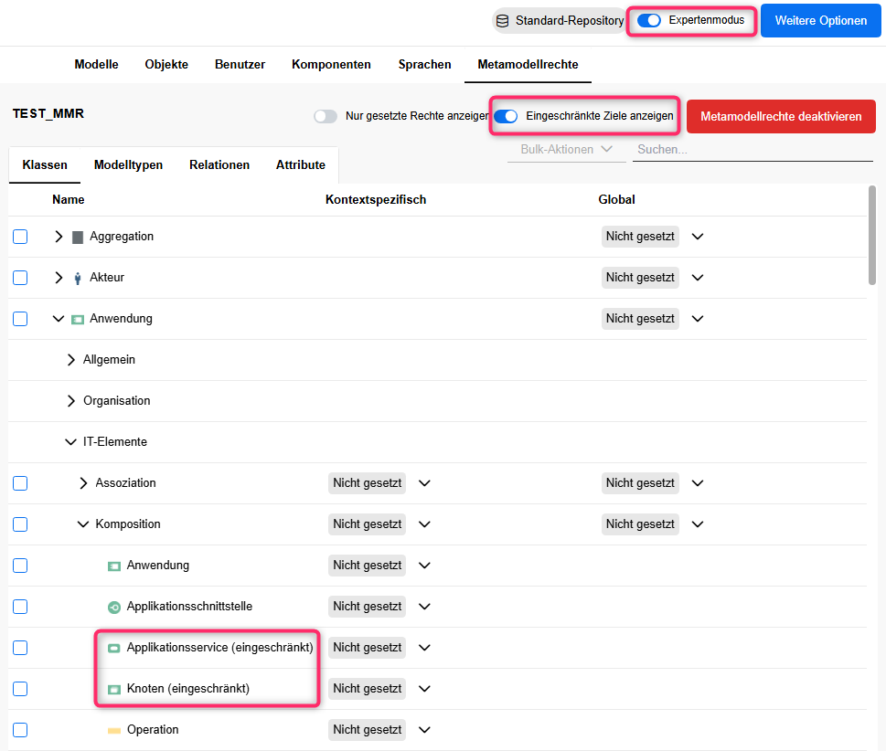Click the Applikationsservice (eingeschränkt) class icon
886x751 pixels.
[x=114, y=647]
